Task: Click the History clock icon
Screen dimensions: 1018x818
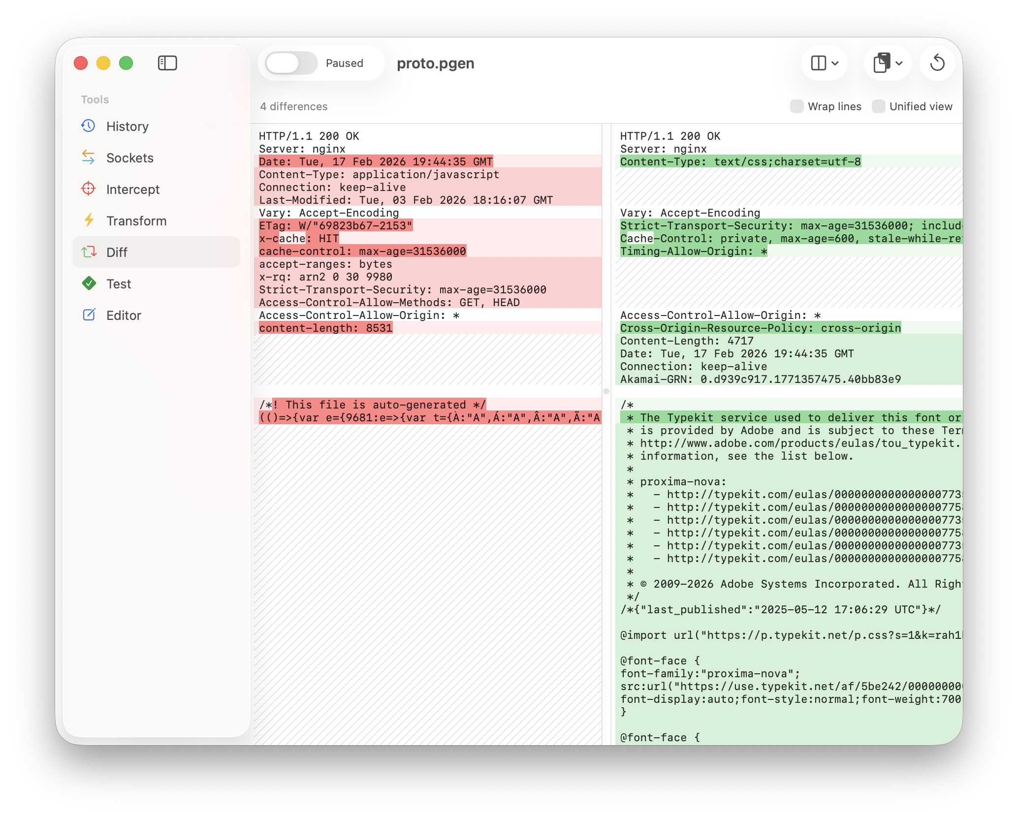Action: pyautogui.click(x=88, y=126)
